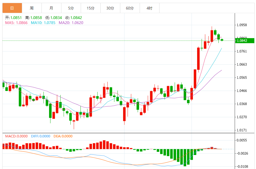Open the 60分 timeframe tab
This screenshot has height=169, width=256.
130,8
